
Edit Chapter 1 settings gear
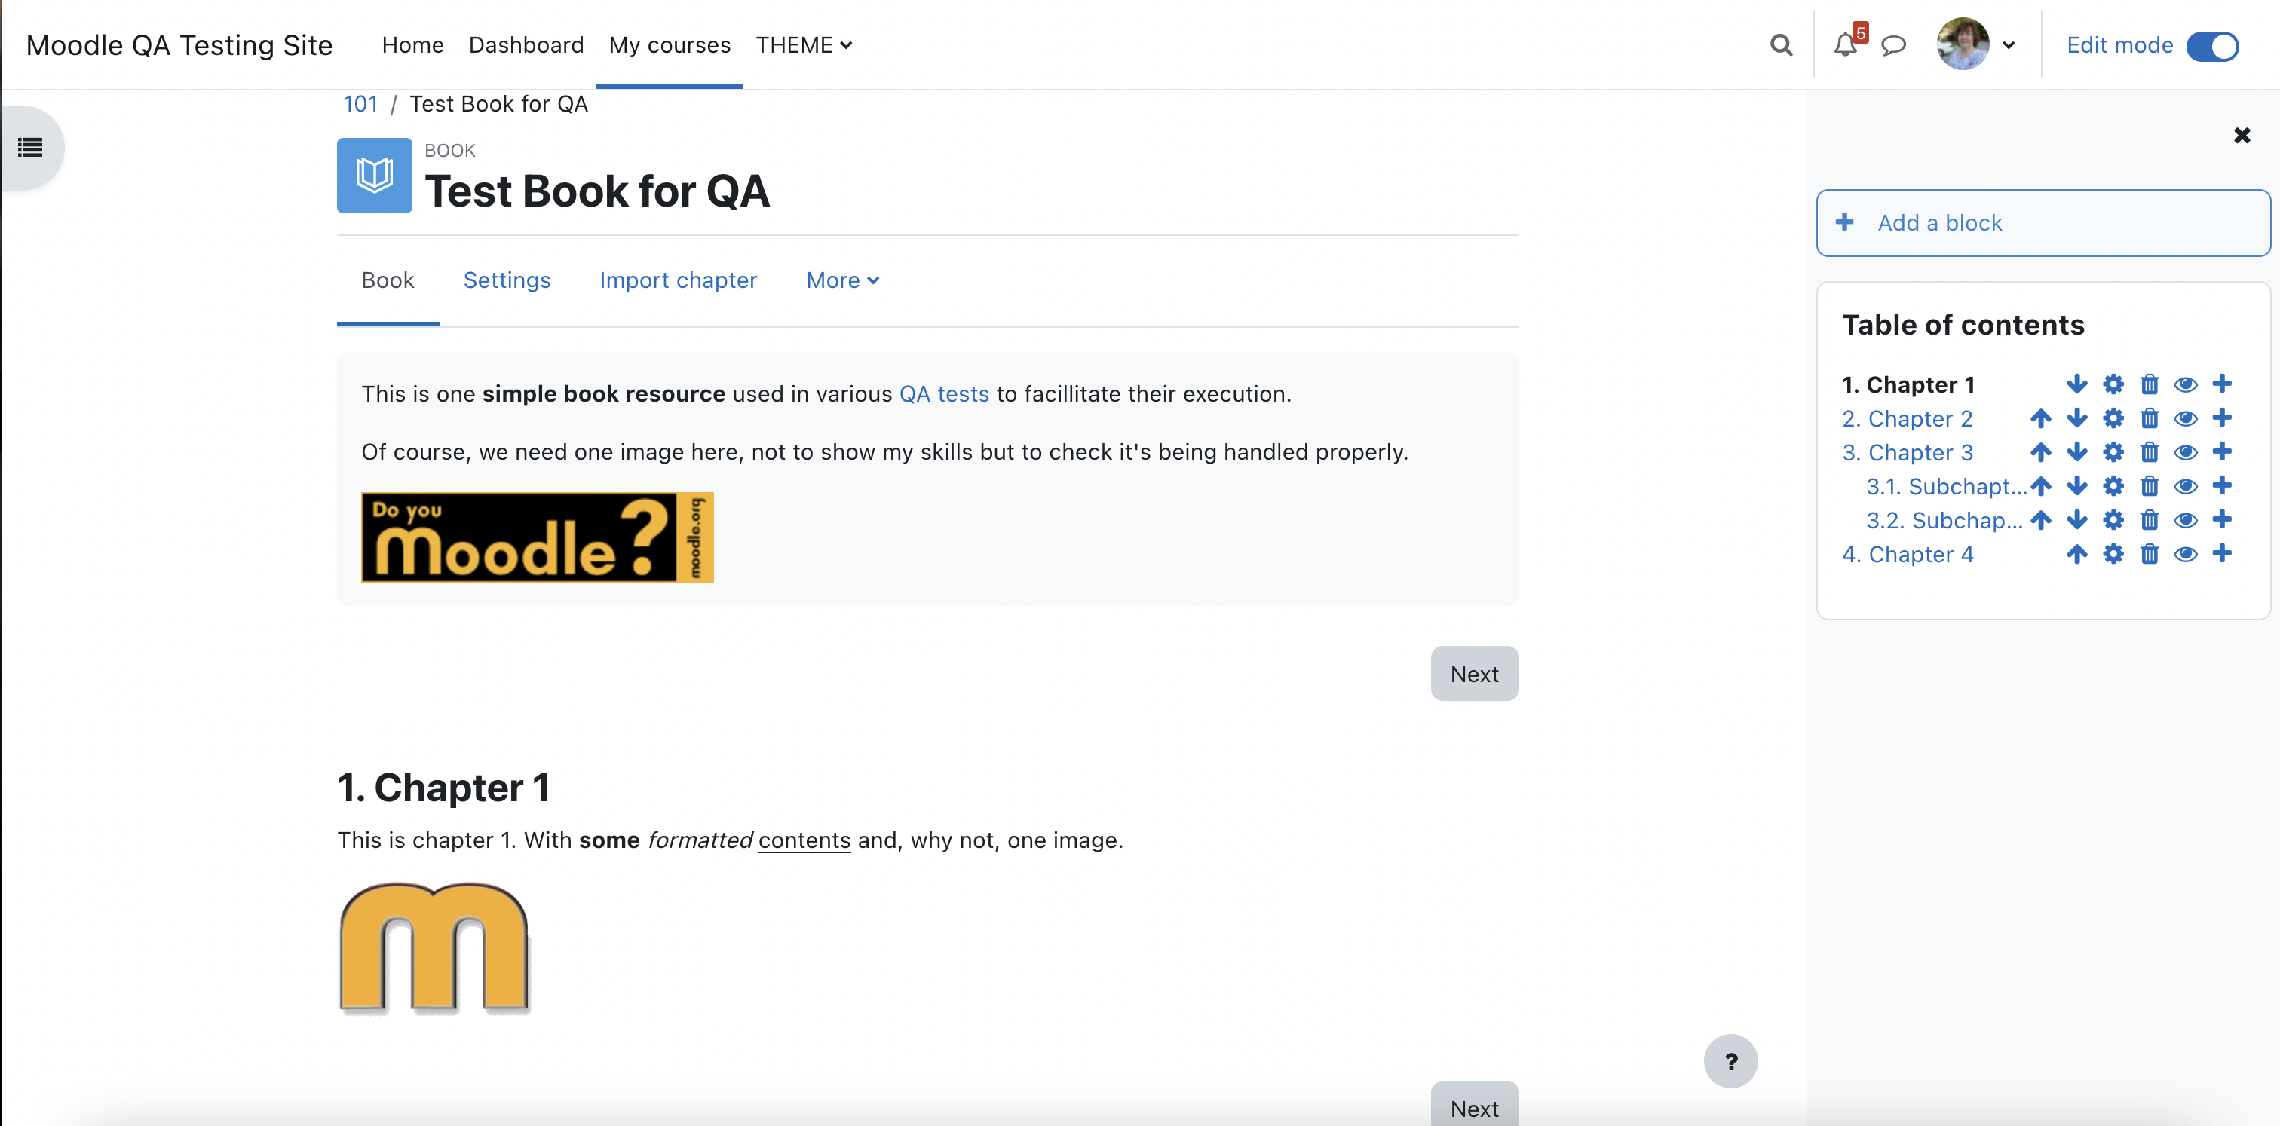point(2113,384)
